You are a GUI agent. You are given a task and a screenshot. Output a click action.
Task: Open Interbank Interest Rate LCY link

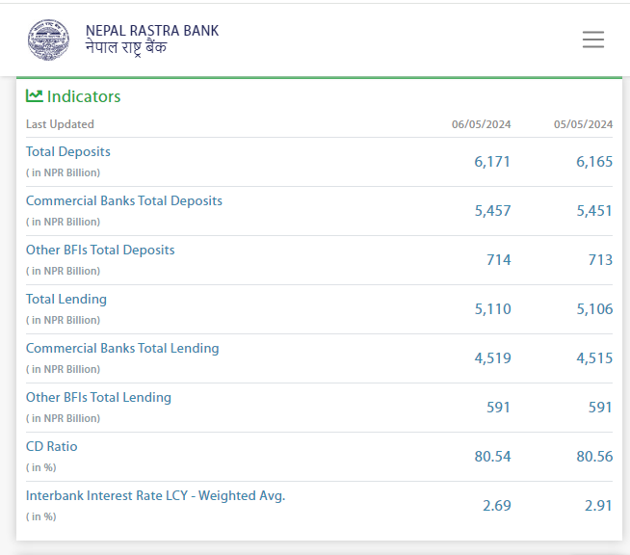pos(155,495)
